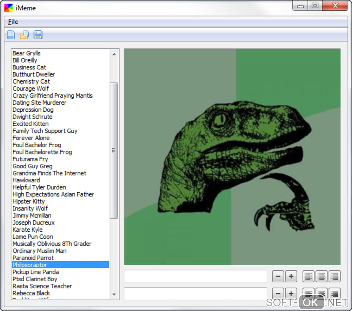Select Bear Grylls in the meme list
This screenshot has height=311, width=352.
point(60,53)
